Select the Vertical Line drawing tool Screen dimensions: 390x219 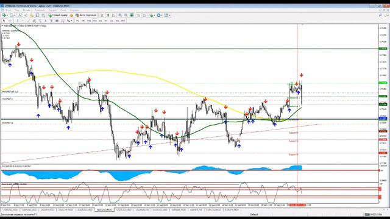(x=17, y=21)
